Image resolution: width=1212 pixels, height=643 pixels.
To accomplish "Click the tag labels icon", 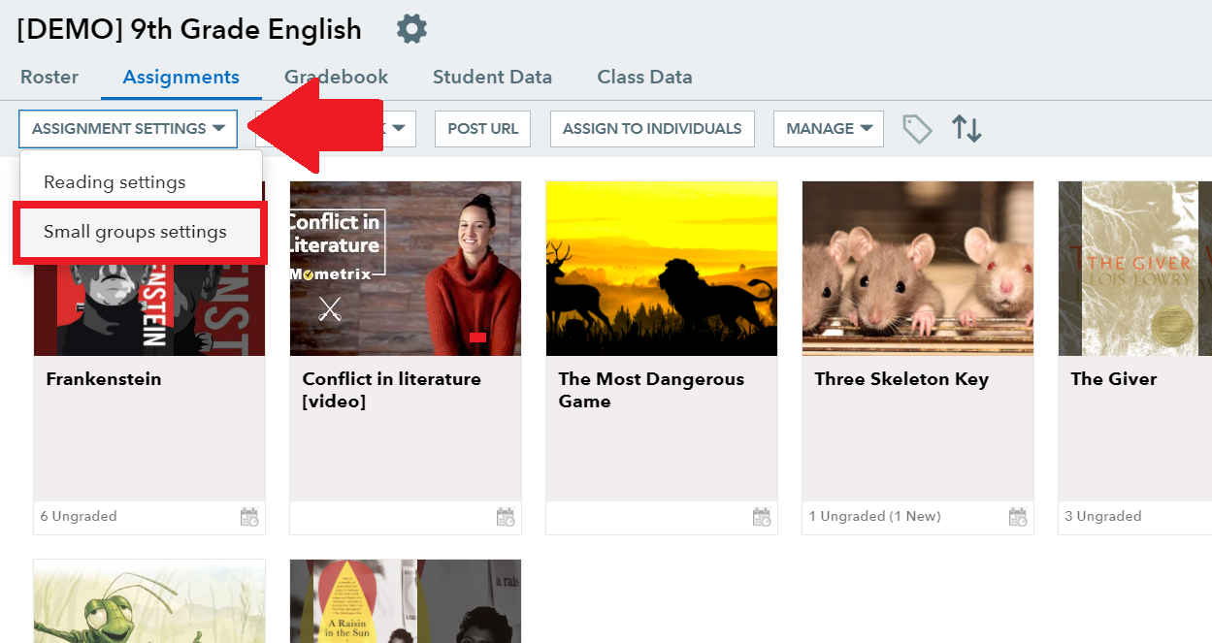I will click(917, 129).
